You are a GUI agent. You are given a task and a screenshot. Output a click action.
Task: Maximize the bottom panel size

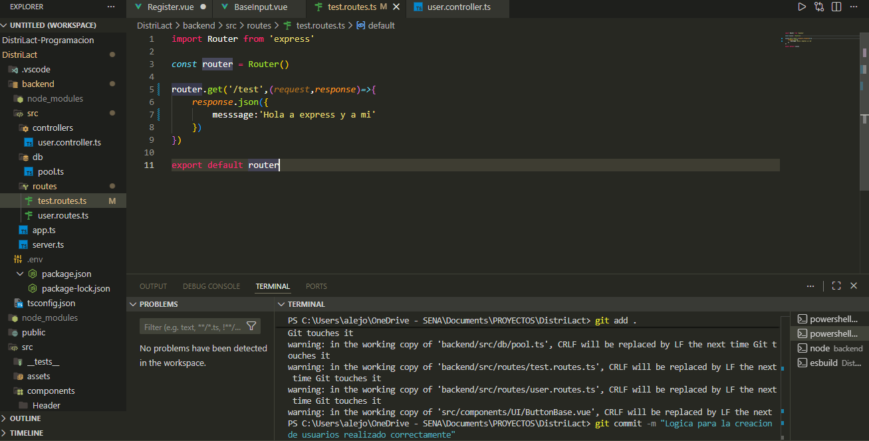836,286
